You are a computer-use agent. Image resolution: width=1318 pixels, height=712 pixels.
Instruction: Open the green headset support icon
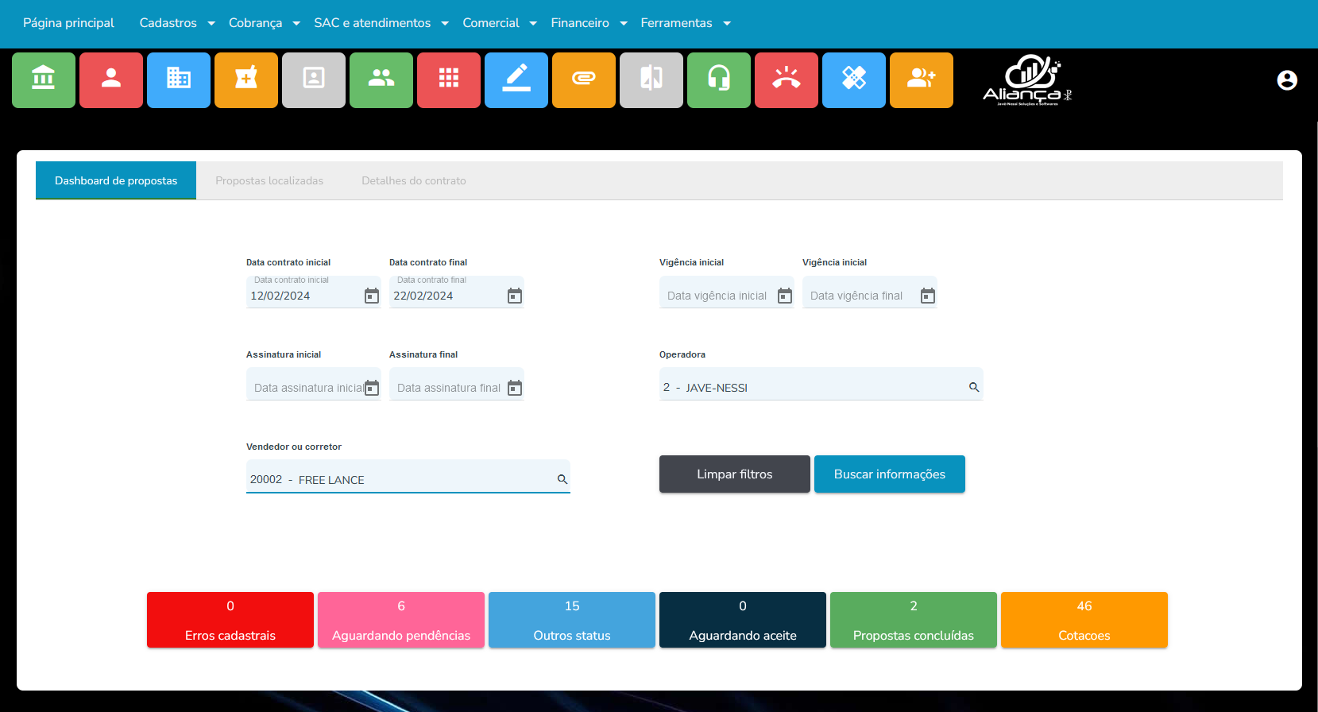(719, 79)
